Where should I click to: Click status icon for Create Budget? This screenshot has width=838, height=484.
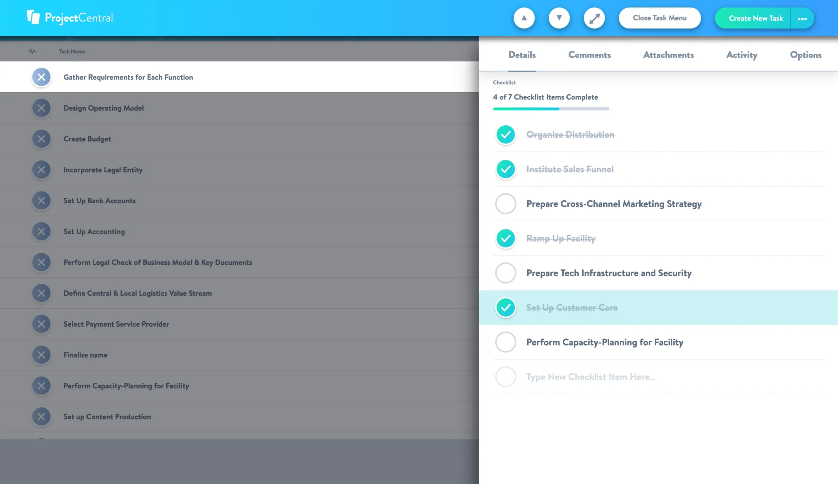coord(41,139)
